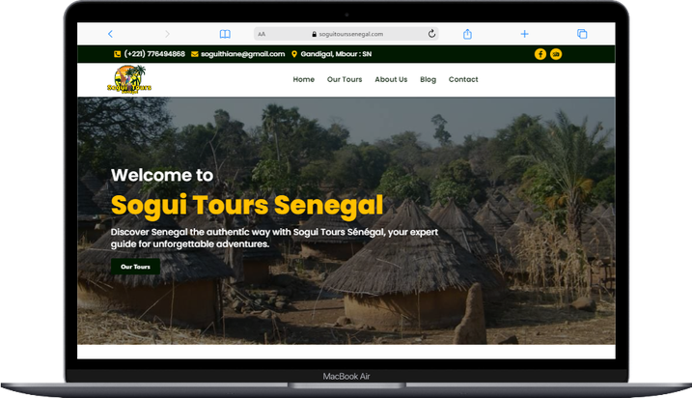Image resolution: width=692 pixels, height=398 pixels.
Task: Open the Our Tours menu item
Action: click(345, 79)
